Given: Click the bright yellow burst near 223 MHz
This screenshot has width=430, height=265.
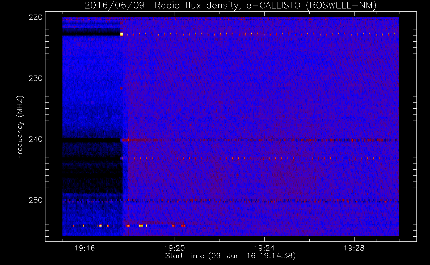Looking at the screenshot, I should 121,34.
